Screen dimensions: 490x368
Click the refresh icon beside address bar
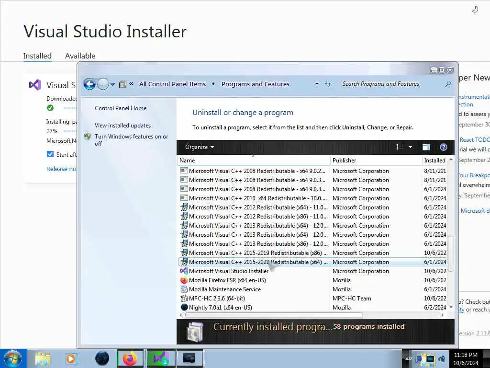[327, 84]
